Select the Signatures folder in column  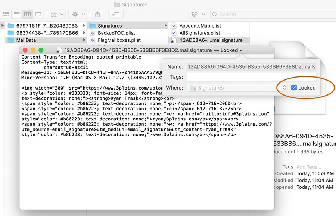128,26
